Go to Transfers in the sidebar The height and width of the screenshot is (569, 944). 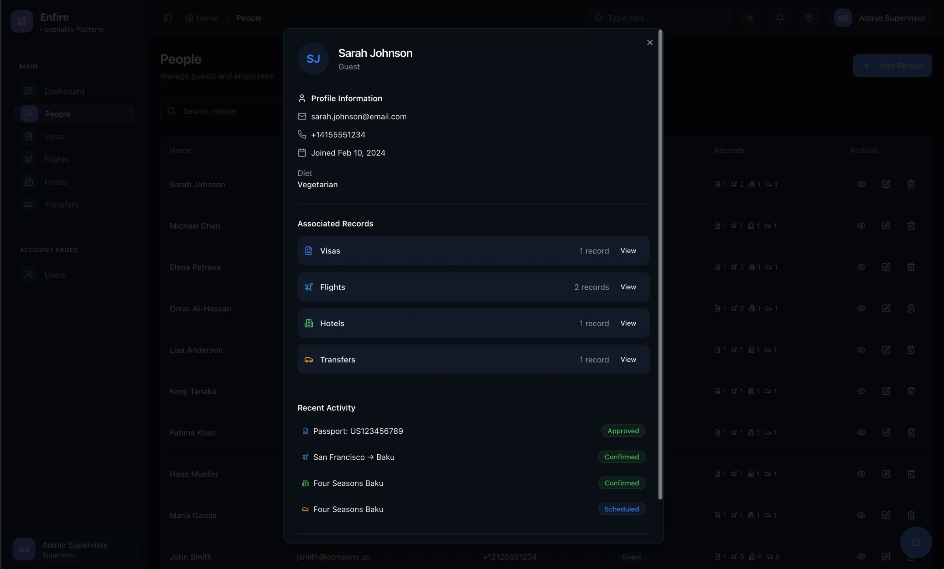coord(61,205)
